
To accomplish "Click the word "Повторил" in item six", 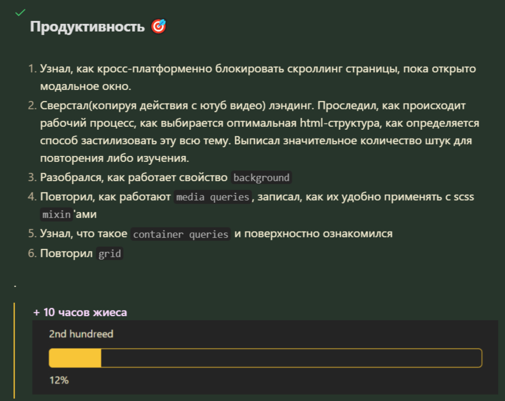I will (65, 254).
